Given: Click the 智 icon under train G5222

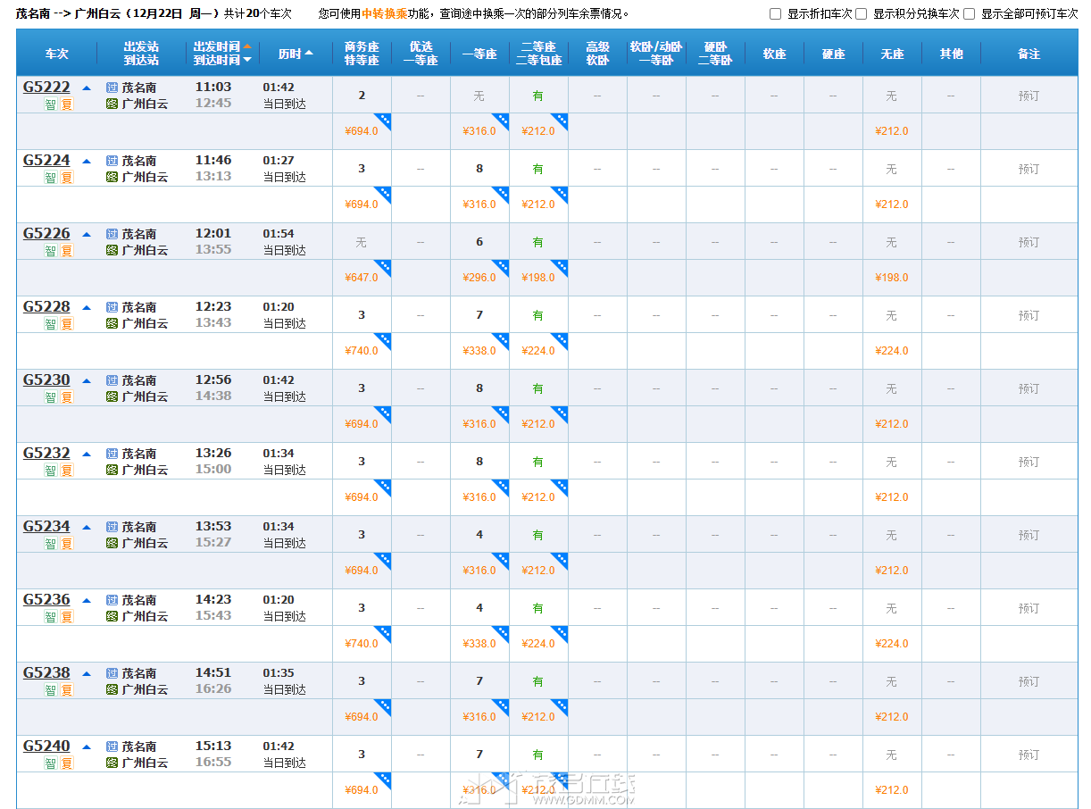Looking at the screenshot, I should (51, 104).
